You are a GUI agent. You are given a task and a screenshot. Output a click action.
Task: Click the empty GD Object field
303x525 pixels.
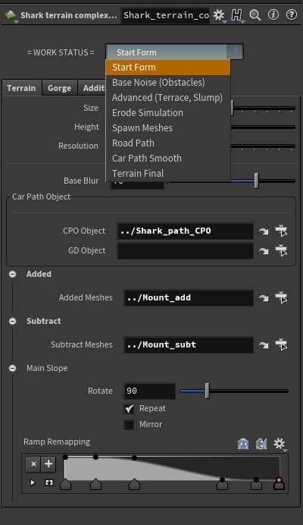pyautogui.click(x=186, y=251)
